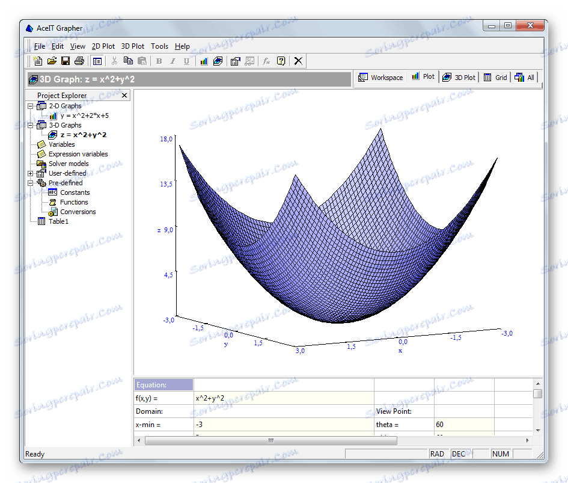Collapse the 2-D Graphs tree node

click(x=31, y=106)
